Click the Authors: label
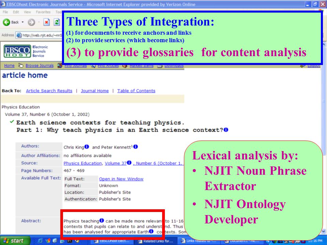The image size is (327, 245). coord(30,146)
